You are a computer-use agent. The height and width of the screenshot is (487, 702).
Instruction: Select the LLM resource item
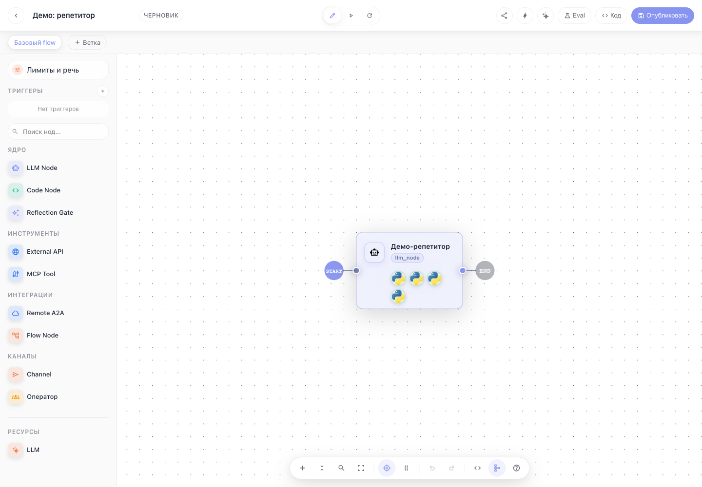tap(58, 450)
